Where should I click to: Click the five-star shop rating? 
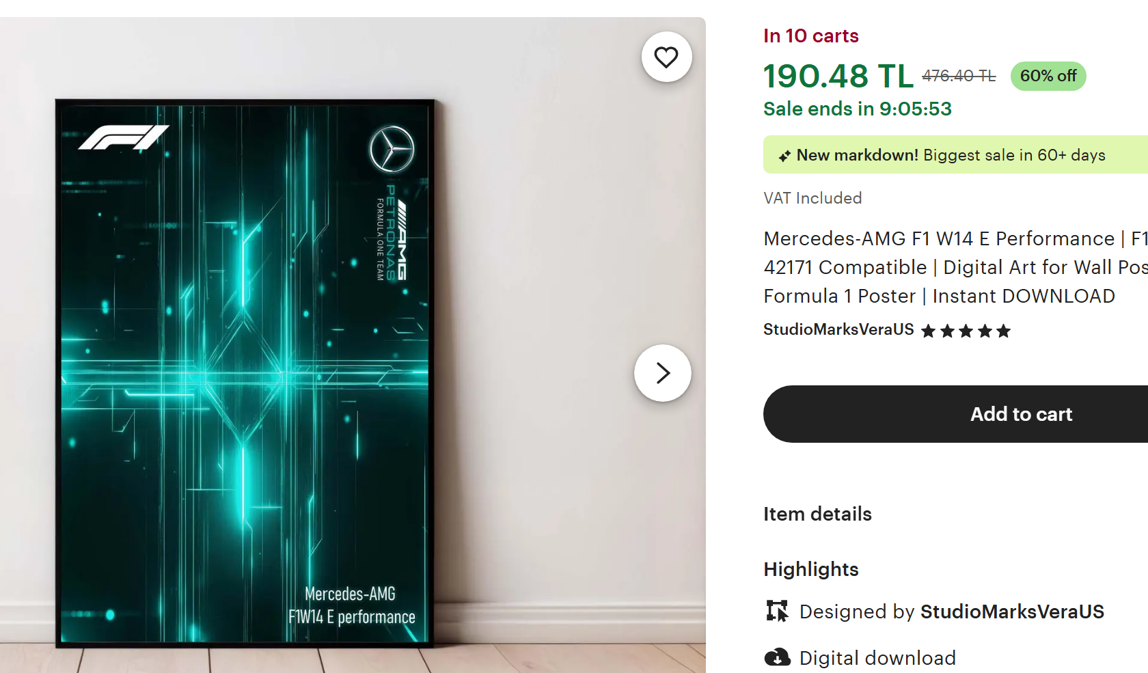(x=966, y=331)
